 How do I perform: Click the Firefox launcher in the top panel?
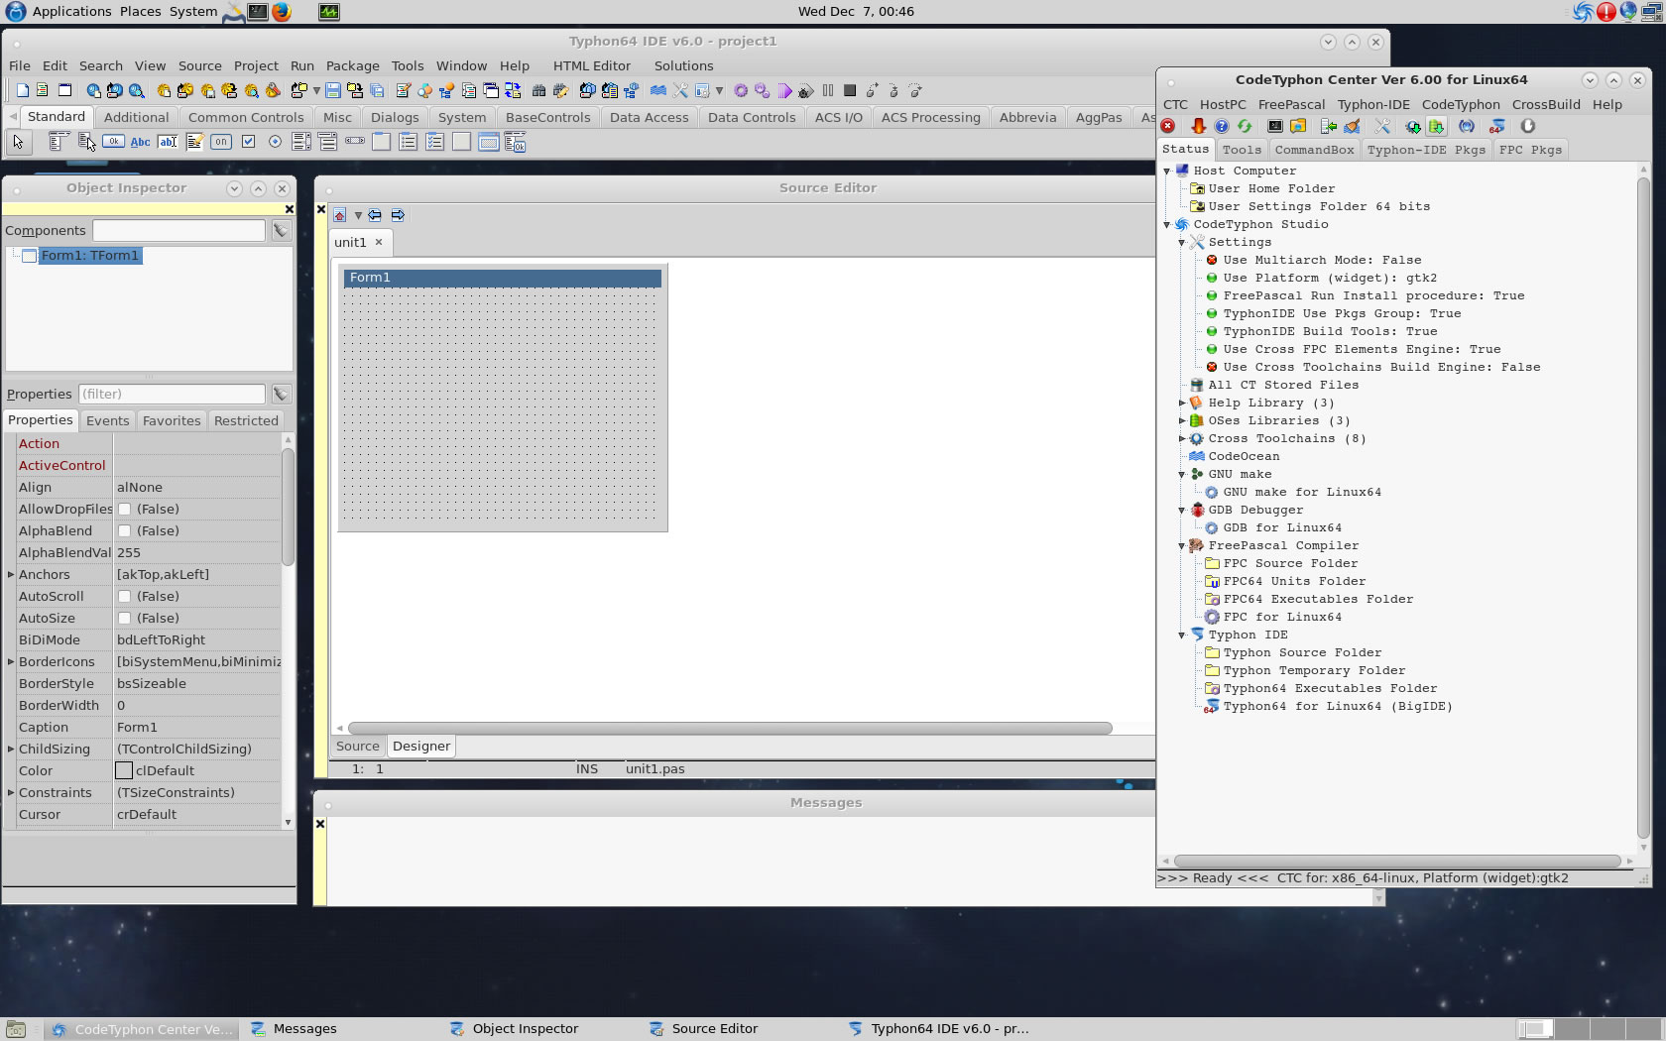pos(282,11)
